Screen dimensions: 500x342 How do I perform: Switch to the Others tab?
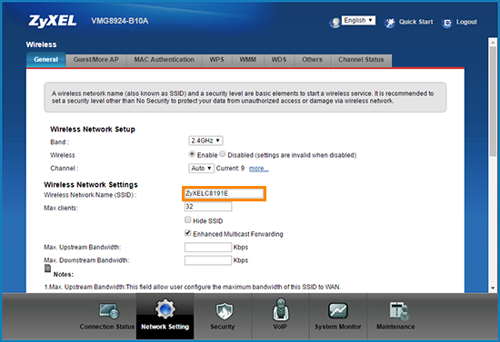coord(312,60)
